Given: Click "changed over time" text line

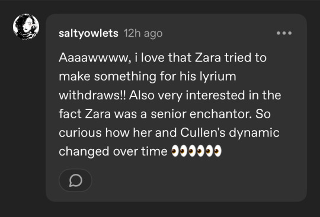Looking at the screenshot, I should click(x=113, y=151).
